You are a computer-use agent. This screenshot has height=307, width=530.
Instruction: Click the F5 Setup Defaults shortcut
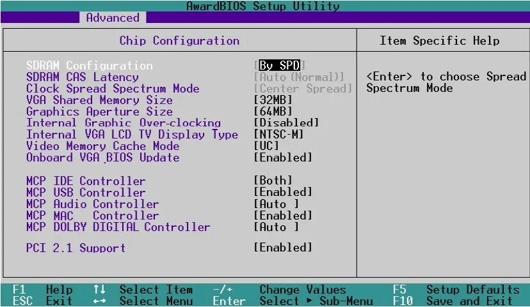pos(456,290)
